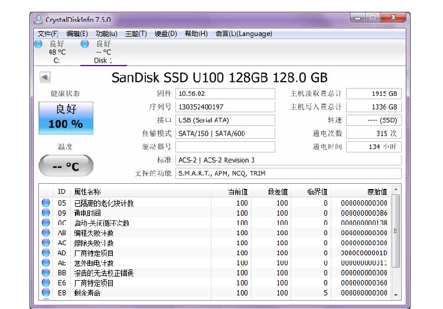Click the interface field USB (Serial ATA)
Image resolution: width=443 pixels, height=309 pixels.
coord(225,120)
